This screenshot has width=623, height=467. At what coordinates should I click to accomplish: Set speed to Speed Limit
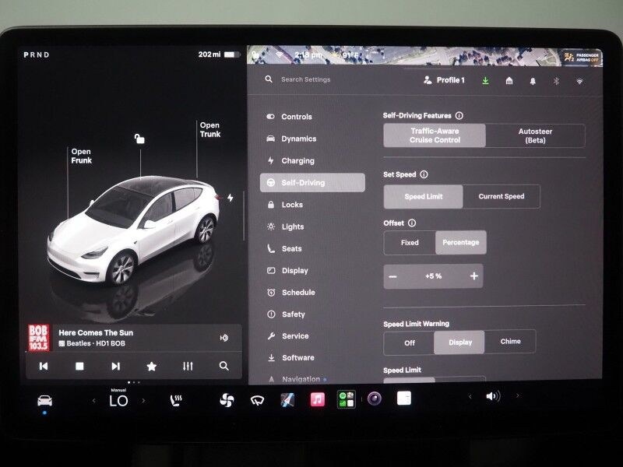click(423, 197)
